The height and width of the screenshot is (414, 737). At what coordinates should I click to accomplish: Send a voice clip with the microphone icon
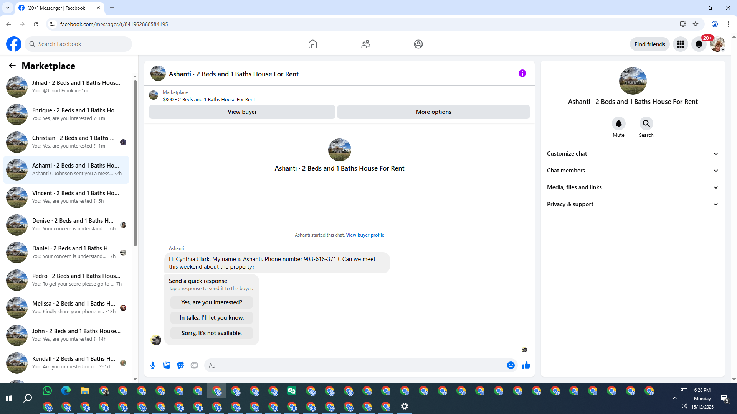[153, 365]
